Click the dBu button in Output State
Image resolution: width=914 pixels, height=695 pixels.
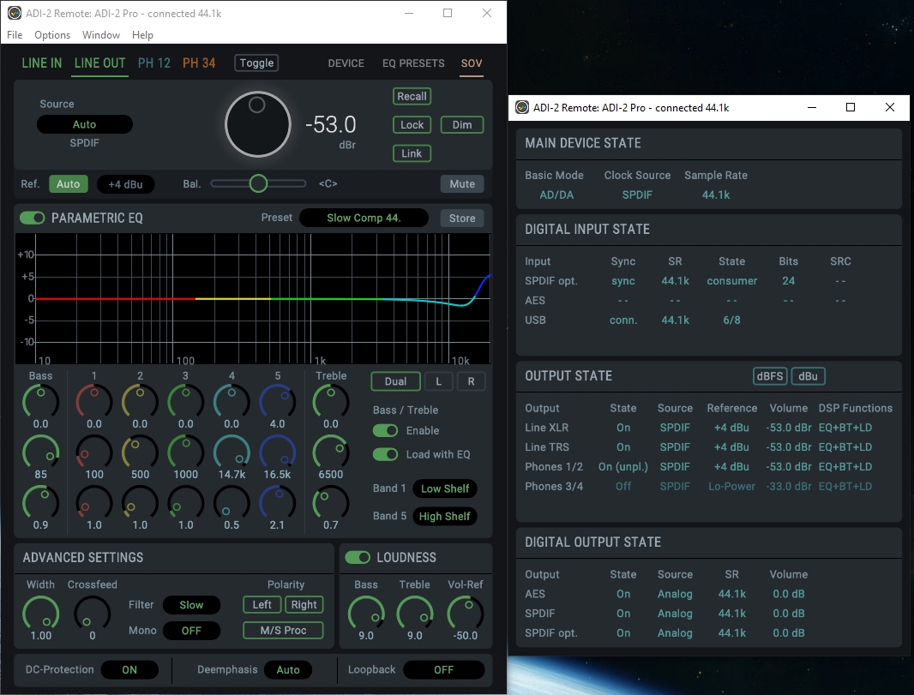point(808,376)
